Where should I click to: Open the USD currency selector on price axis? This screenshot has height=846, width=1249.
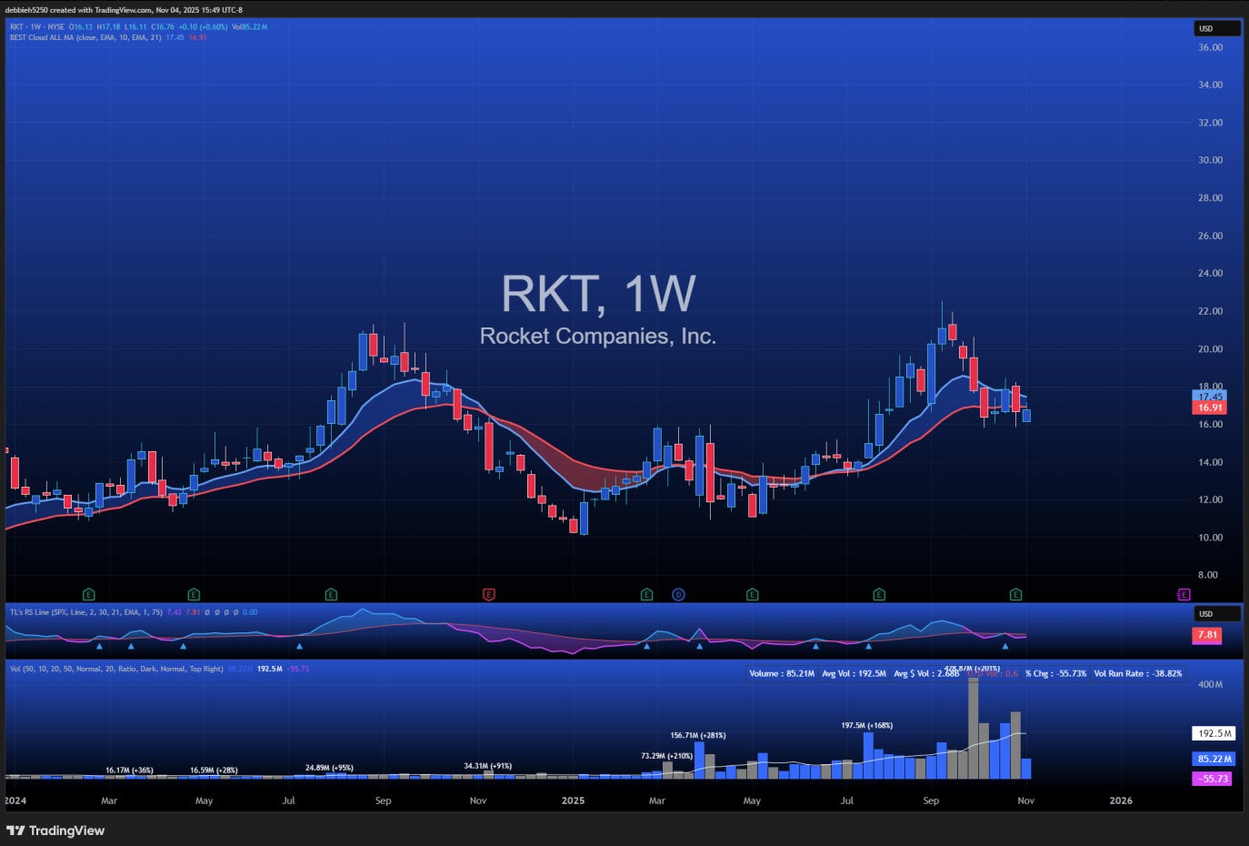pos(1216,28)
